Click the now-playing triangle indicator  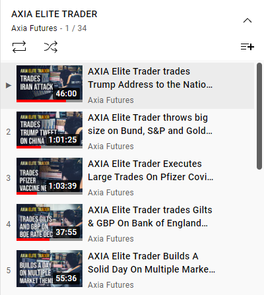pyautogui.click(x=9, y=85)
